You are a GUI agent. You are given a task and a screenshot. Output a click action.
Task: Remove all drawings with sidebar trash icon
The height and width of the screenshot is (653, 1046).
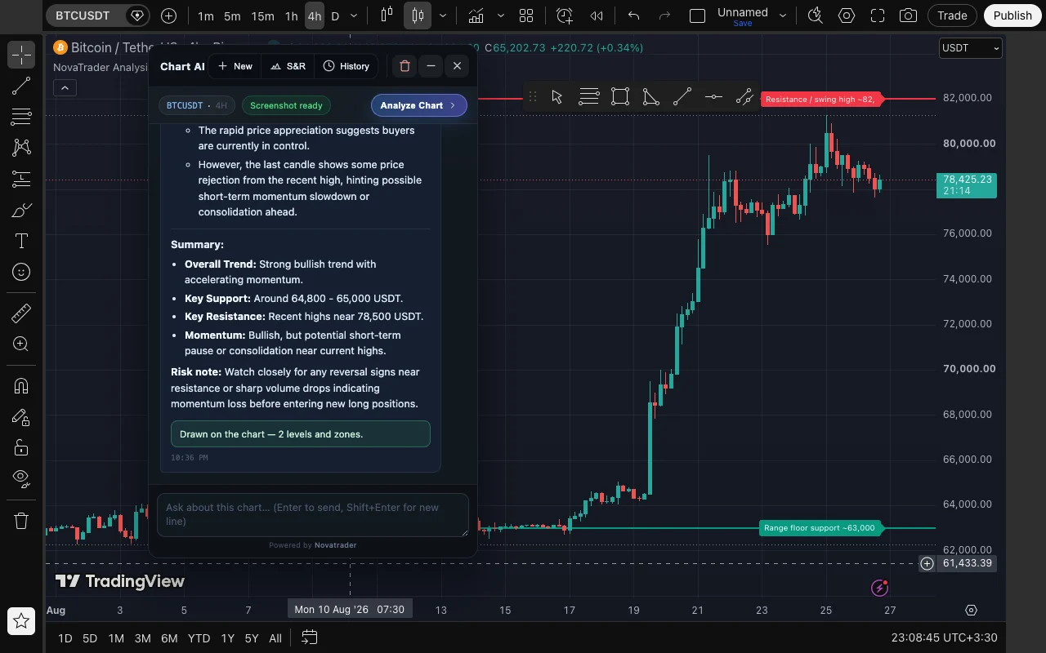point(21,520)
